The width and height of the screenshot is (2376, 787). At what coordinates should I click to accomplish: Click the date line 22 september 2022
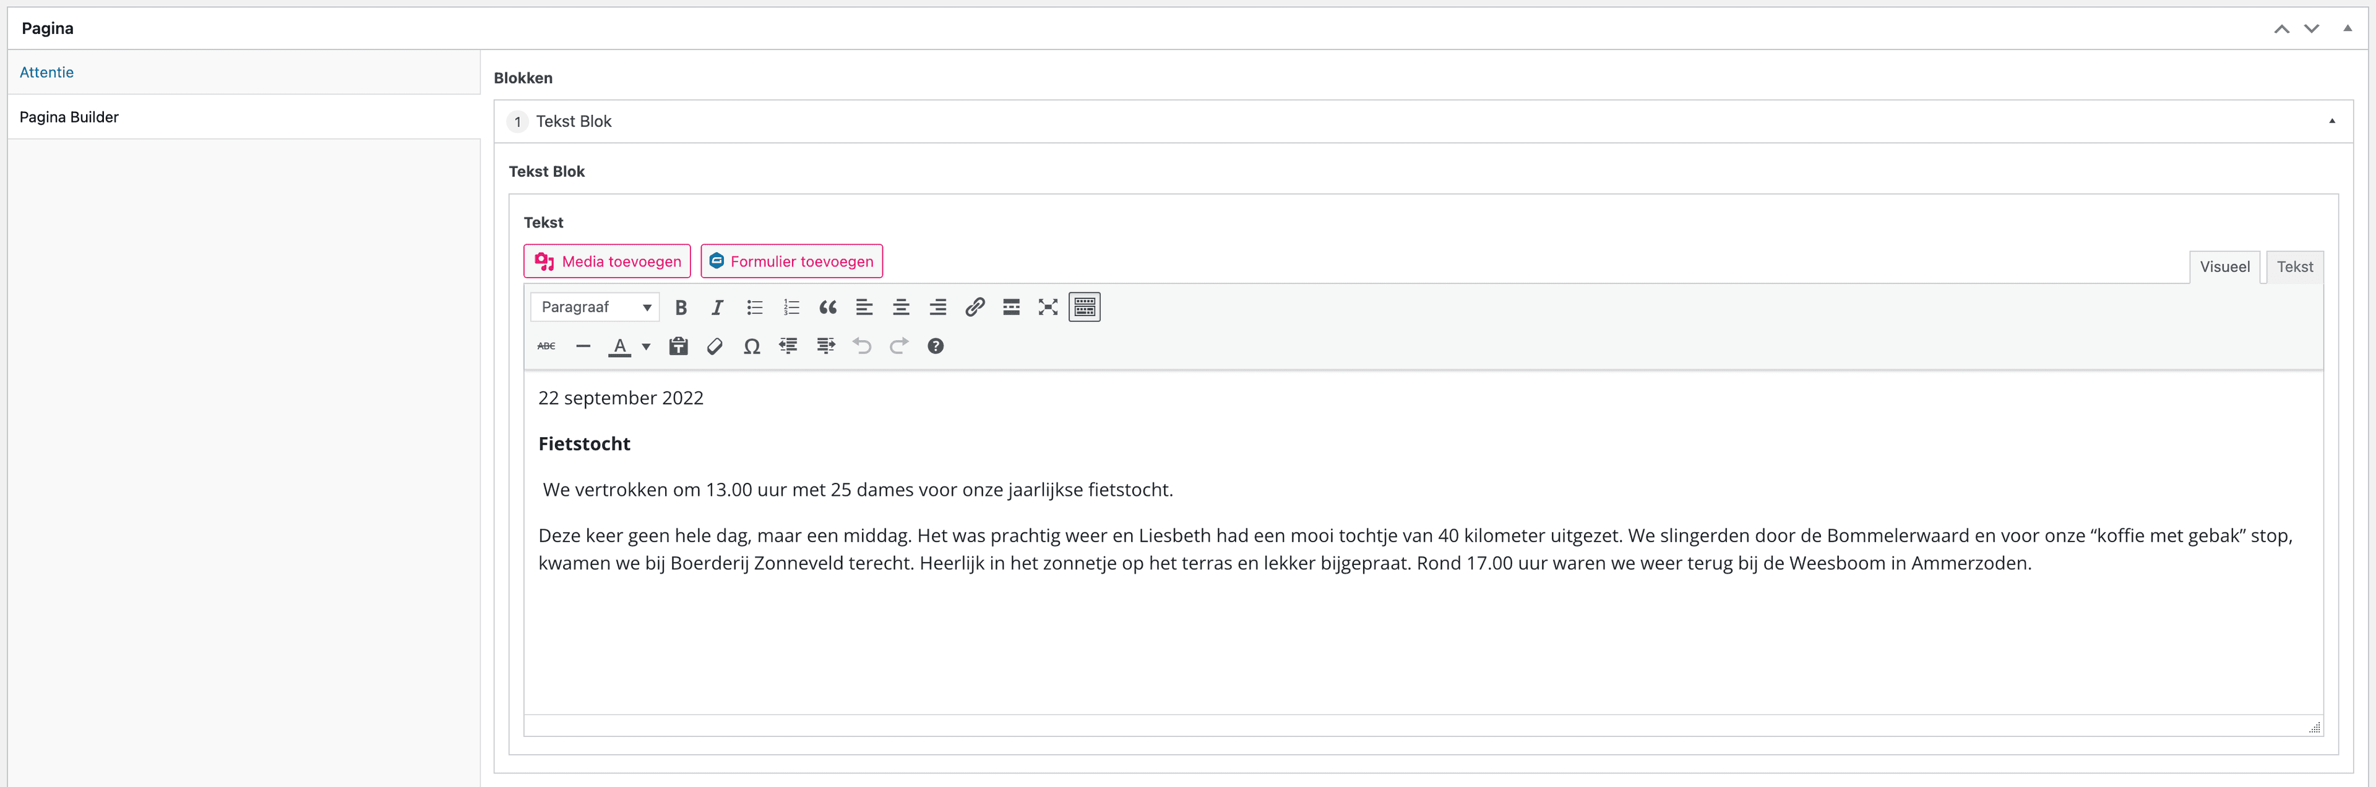coord(621,398)
